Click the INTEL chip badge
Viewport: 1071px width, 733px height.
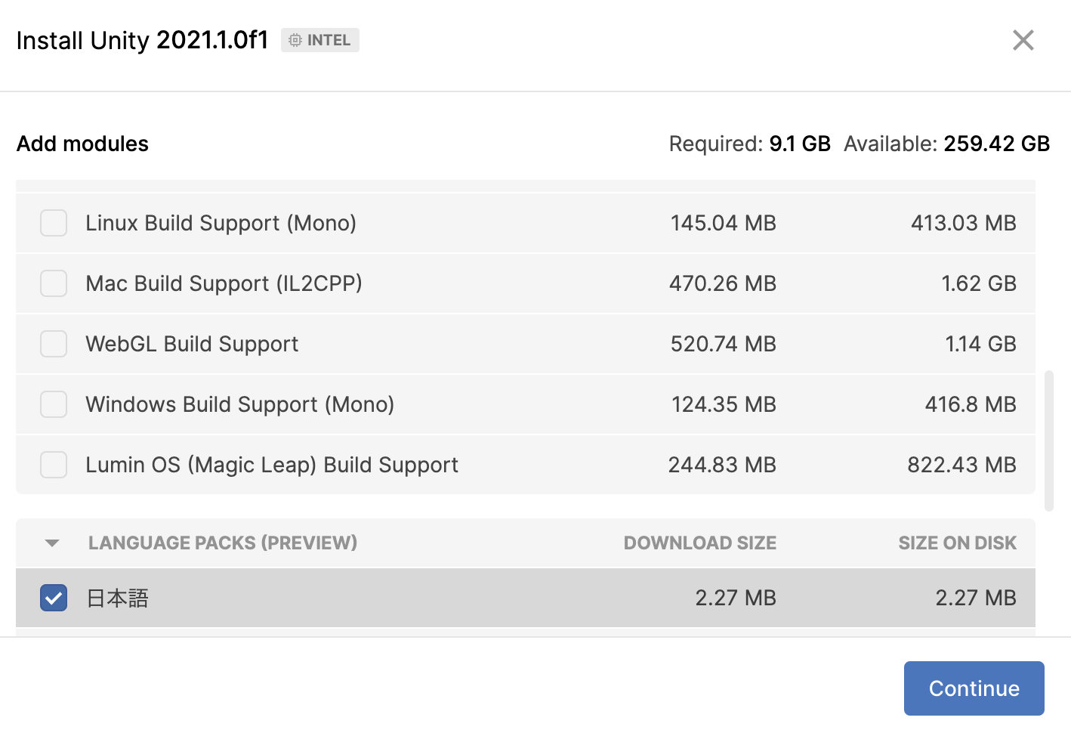pos(320,40)
